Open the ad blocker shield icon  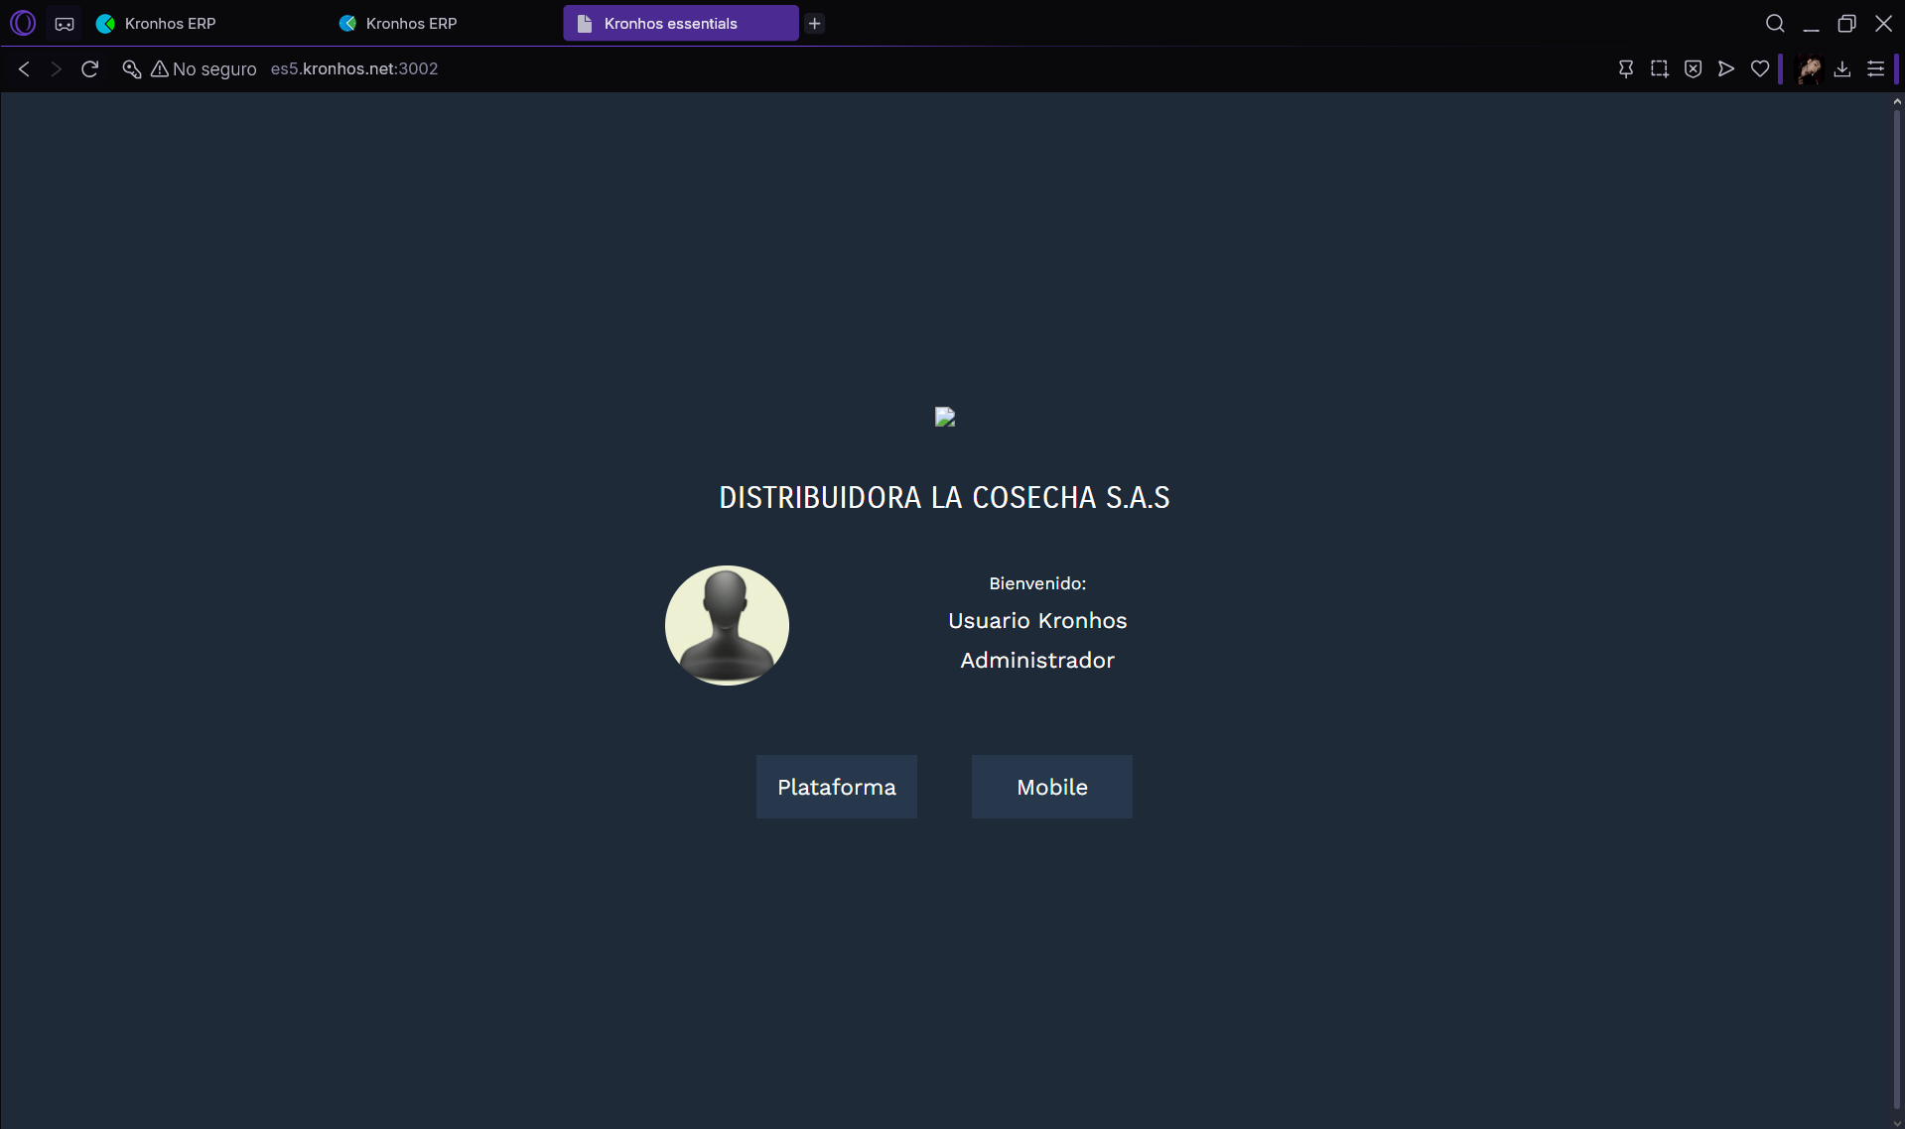pyautogui.click(x=1693, y=68)
